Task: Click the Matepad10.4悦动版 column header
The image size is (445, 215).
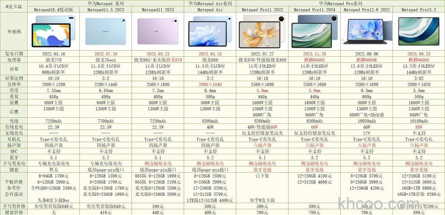Action: coord(53,9)
